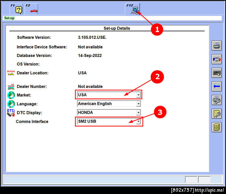The width and height of the screenshot is (226, 194).
Task: Click Not available next to Dealer Number
Action: point(90,86)
